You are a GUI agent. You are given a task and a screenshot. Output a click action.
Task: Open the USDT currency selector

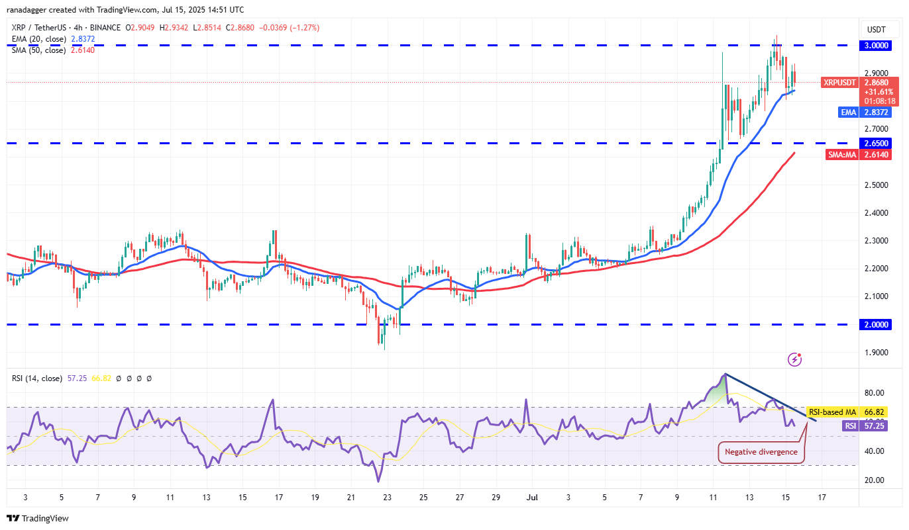(x=876, y=29)
